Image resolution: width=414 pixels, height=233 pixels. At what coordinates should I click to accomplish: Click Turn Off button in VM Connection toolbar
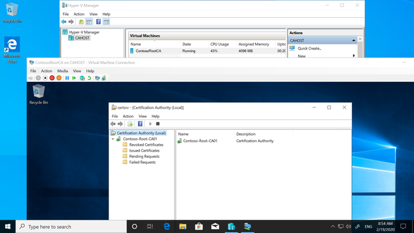click(x=45, y=78)
